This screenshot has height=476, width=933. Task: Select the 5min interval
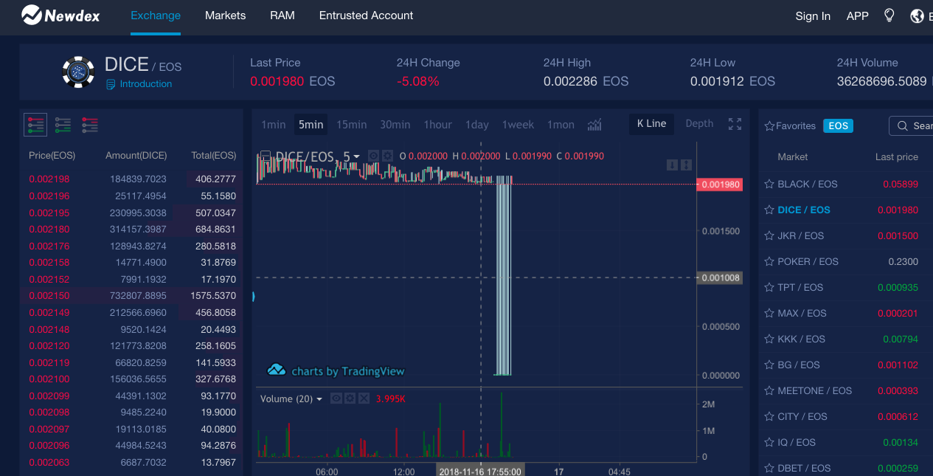click(x=311, y=125)
